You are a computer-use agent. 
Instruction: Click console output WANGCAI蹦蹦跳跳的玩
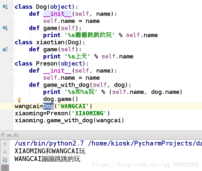point(47,159)
